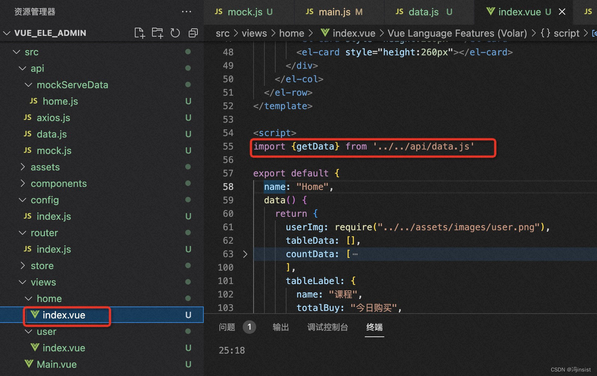Open the 输出 (Output) panel tab
Screen dimensions: 597x376
(281, 327)
